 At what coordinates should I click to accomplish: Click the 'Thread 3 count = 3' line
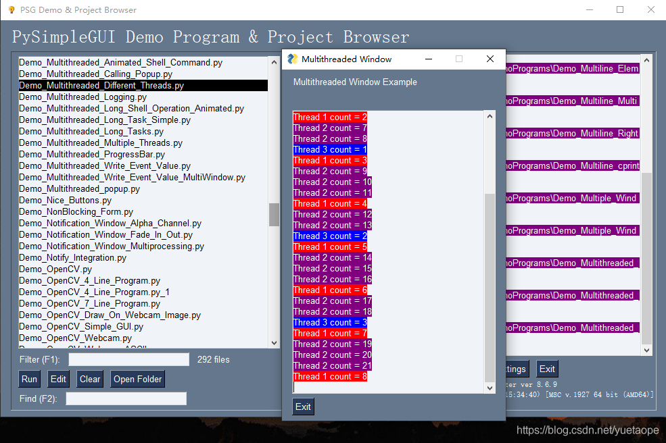[x=330, y=323]
